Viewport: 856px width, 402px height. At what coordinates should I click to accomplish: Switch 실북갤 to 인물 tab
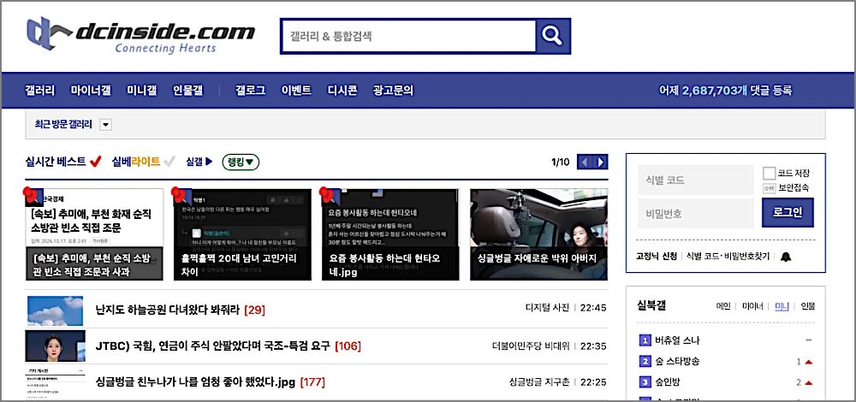[x=808, y=306]
